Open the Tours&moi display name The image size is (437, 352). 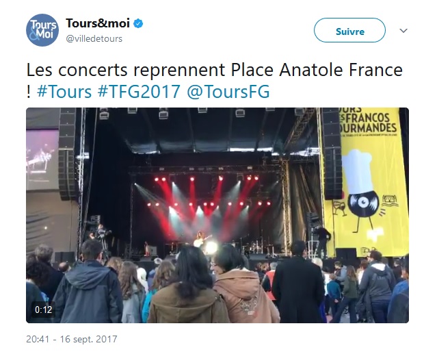click(x=98, y=23)
